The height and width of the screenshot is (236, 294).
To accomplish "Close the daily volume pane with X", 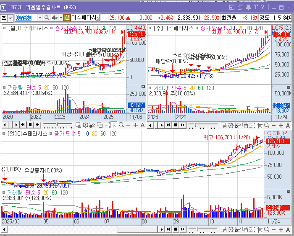I will (x=289, y=192).
